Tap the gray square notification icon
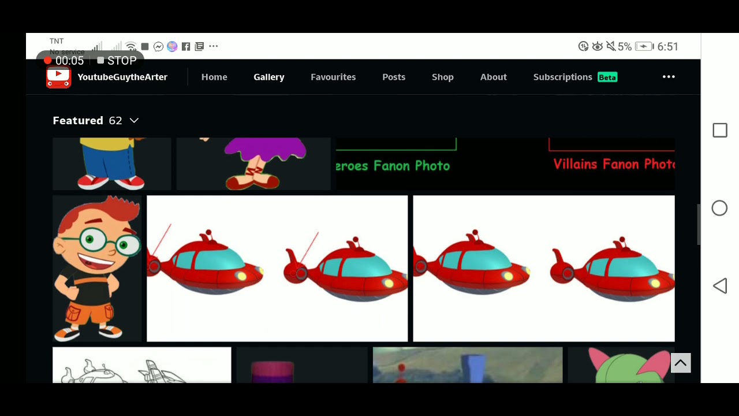Screen dimensions: 739x416 [145, 46]
